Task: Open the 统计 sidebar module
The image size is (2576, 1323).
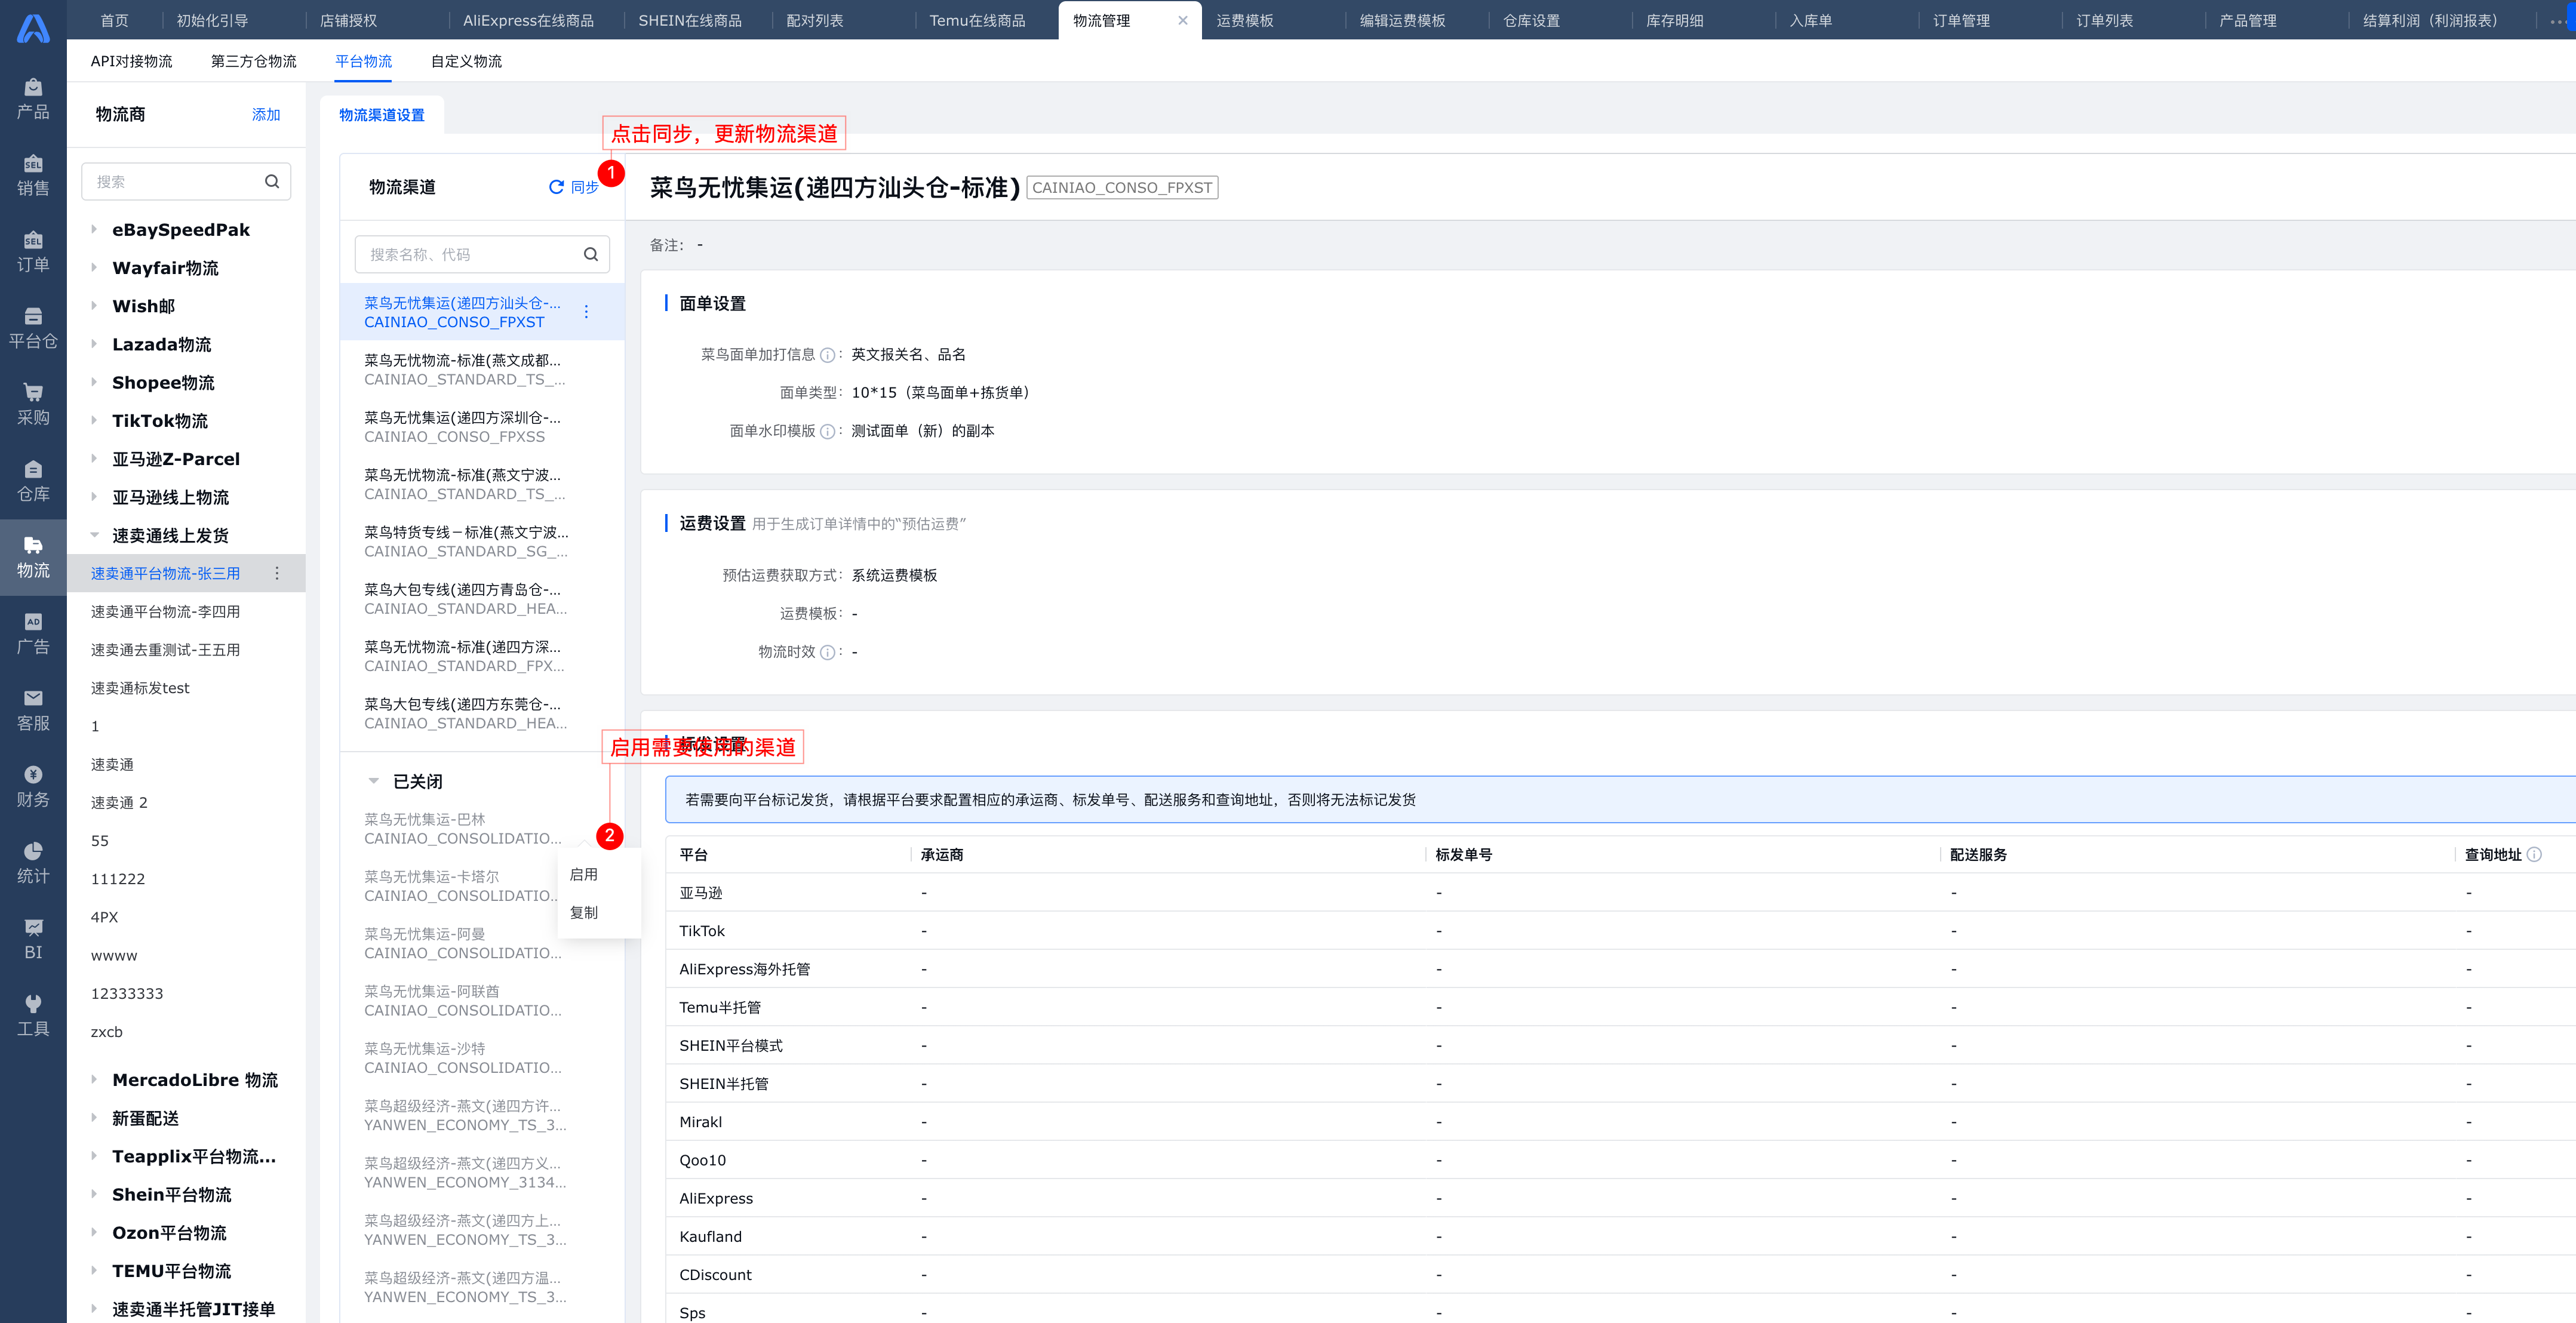Action: [x=33, y=864]
